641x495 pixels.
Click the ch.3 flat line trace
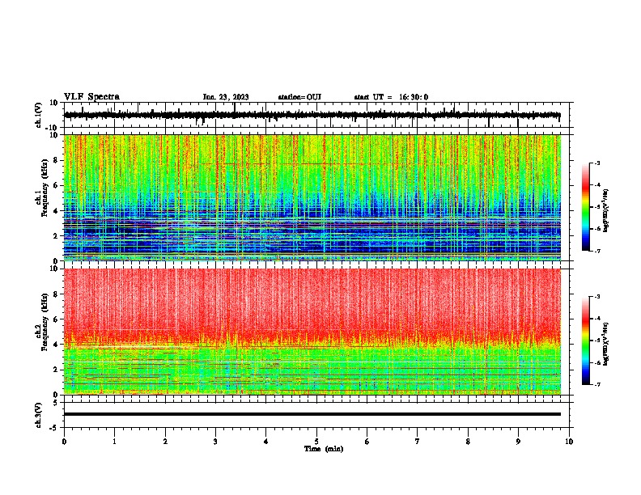[x=312, y=414]
